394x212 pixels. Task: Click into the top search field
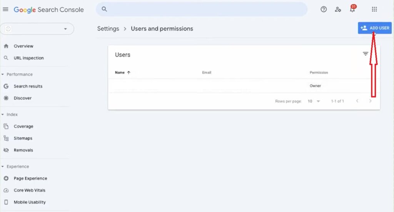(202, 9)
